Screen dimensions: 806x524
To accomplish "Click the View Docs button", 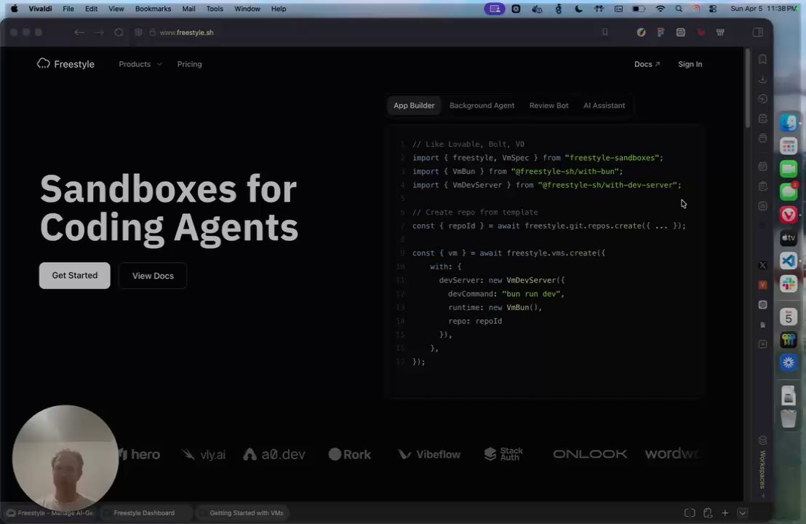I will (x=153, y=276).
